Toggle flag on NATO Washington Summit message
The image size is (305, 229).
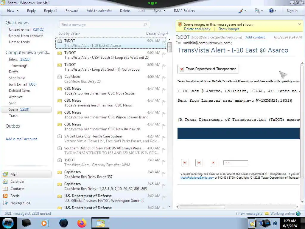164,197
